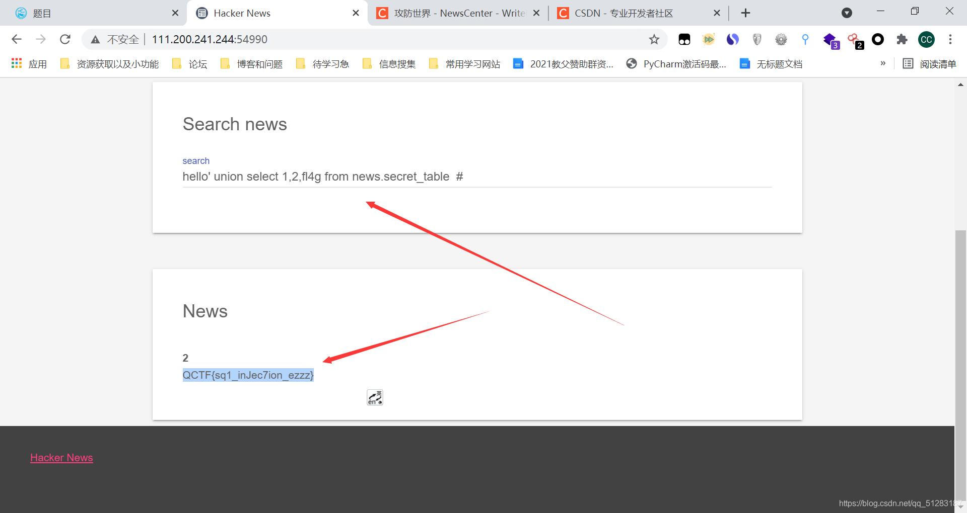
Task: Click the highlighted QCTF flag text
Action: 248,375
